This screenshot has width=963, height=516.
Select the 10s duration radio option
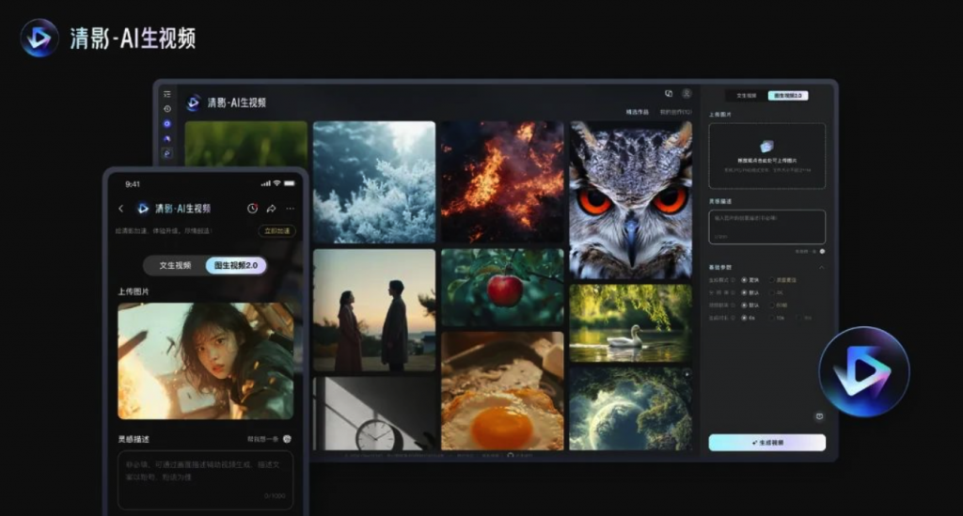pos(771,318)
